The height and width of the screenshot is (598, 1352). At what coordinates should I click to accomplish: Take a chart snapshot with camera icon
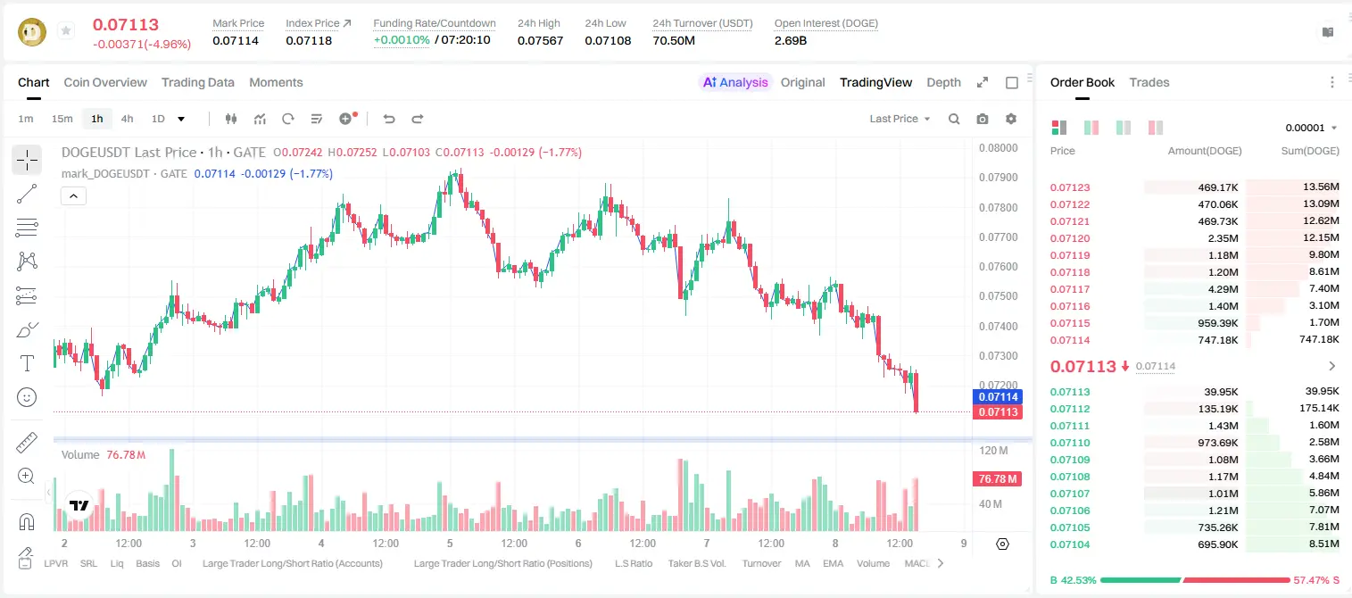pyautogui.click(x=983, y=119)
